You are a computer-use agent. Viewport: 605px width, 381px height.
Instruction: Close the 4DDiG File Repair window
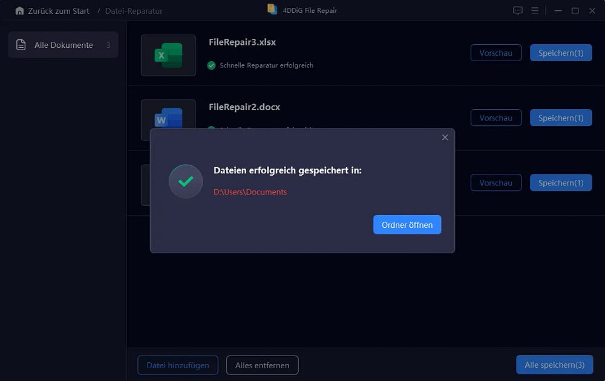click(x=592, y=11)
